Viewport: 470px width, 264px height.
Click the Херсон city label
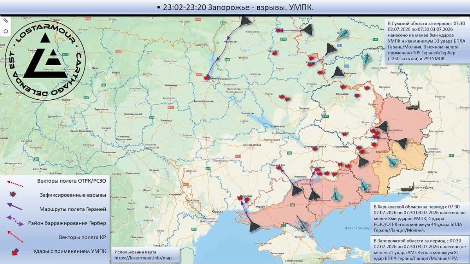tap(260, 206)
